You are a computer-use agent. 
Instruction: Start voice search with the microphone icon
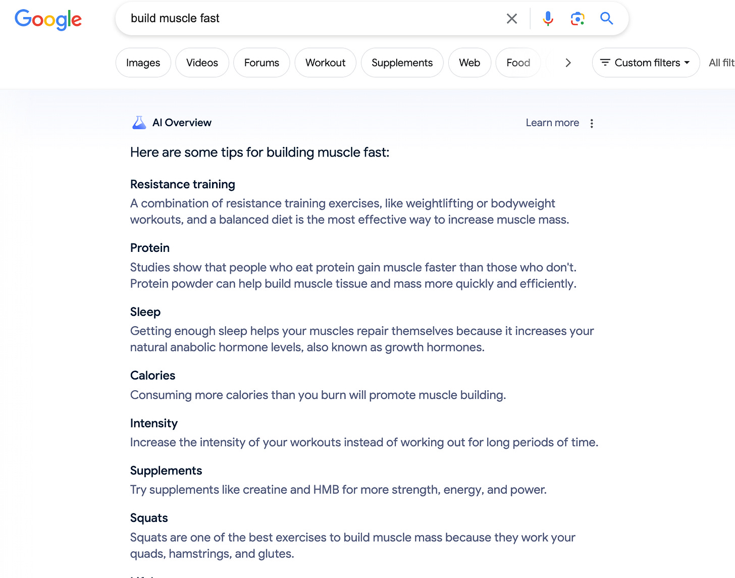tap(548, 19)
